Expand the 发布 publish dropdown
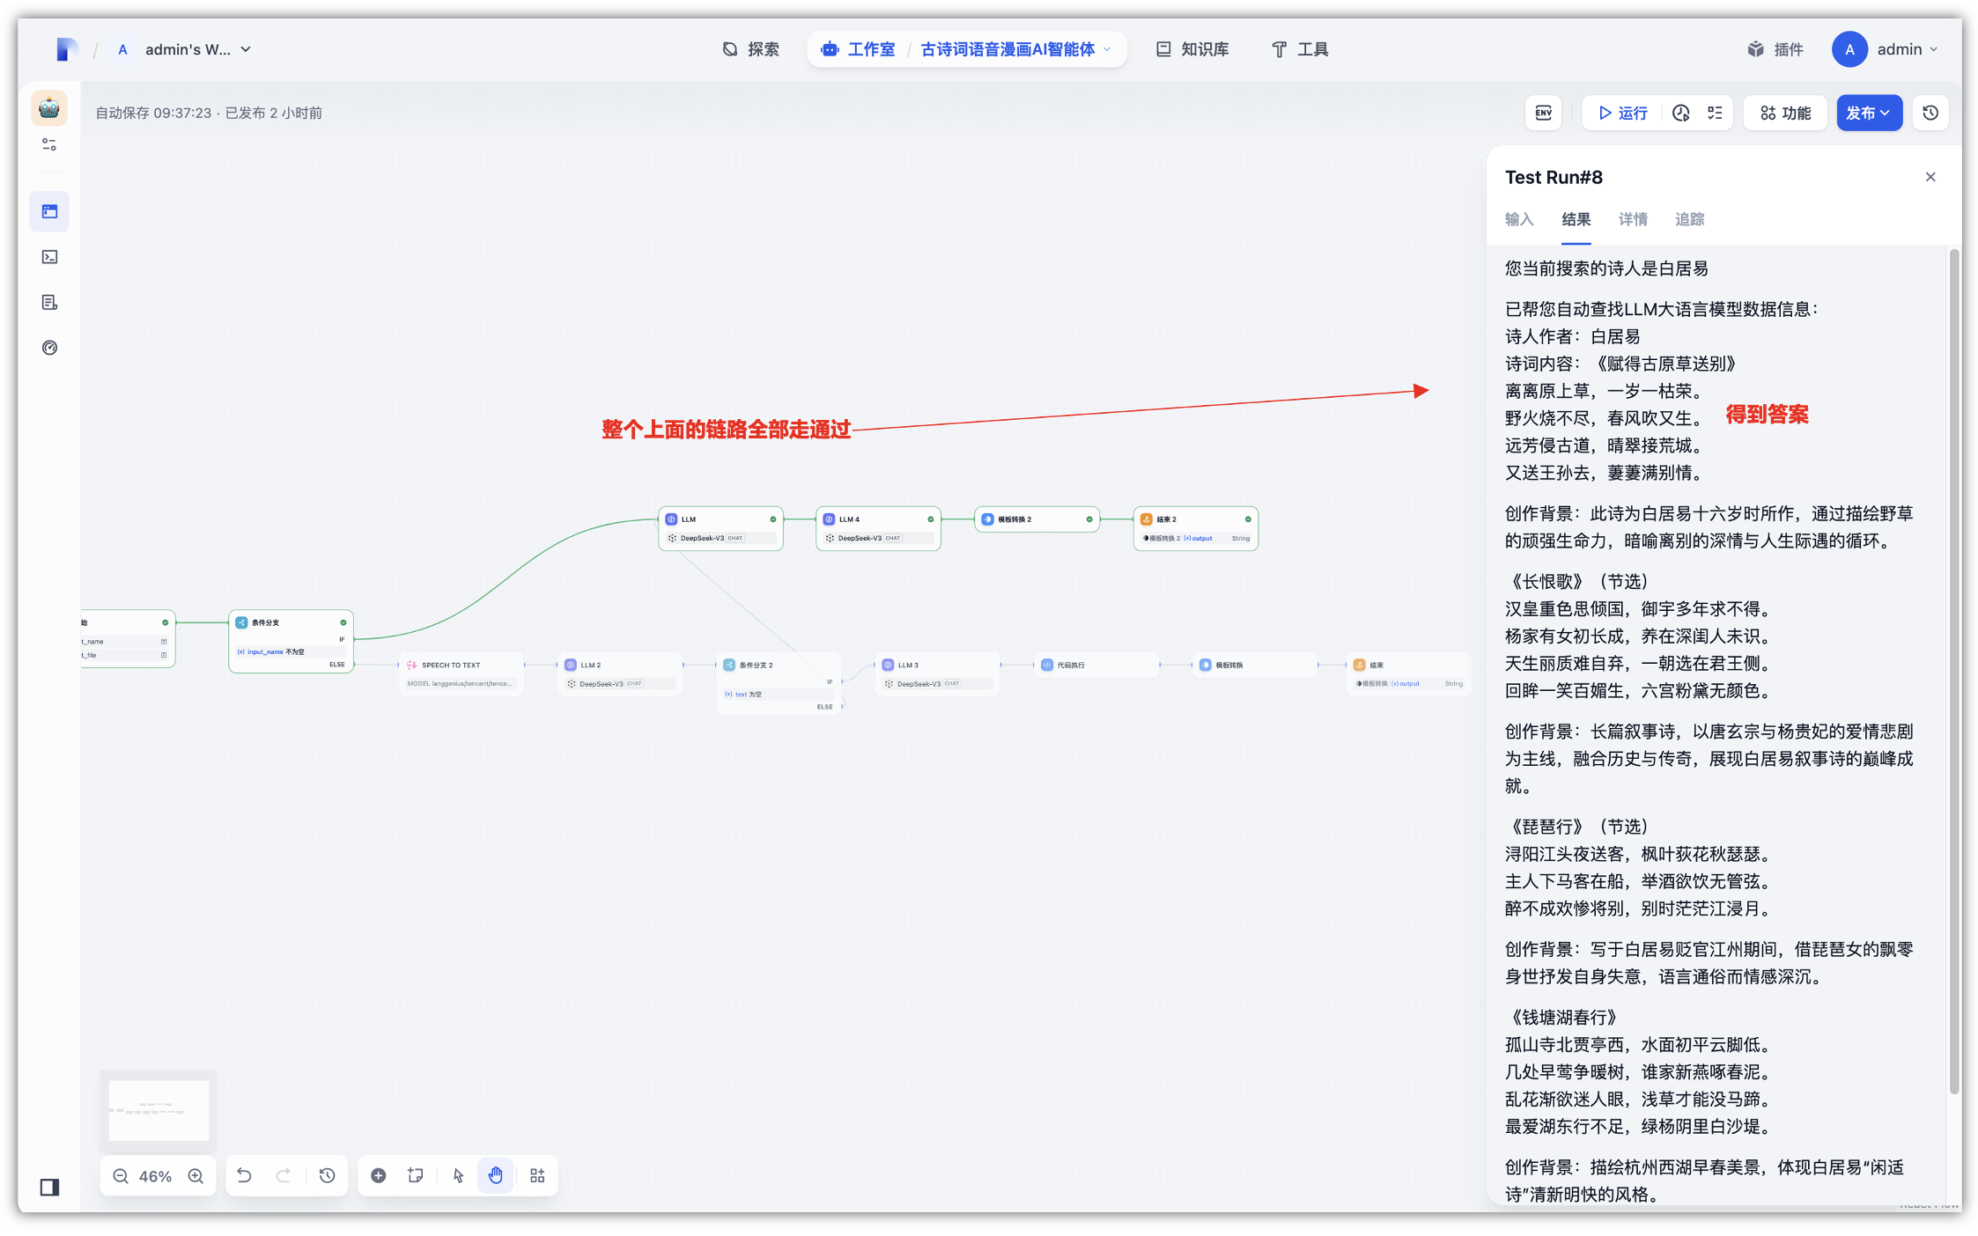This screenshot has height=1236, width=1978. (x=1869, y=113)
